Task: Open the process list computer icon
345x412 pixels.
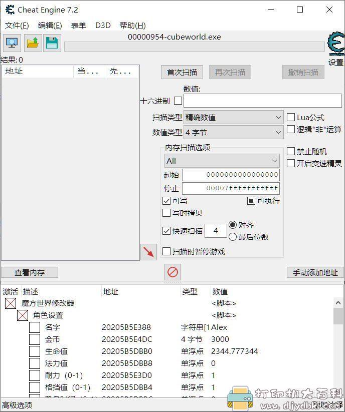Action: tap(12, 43)
